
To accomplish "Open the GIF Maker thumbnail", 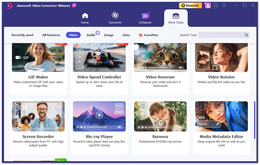I will pos(38,57).
